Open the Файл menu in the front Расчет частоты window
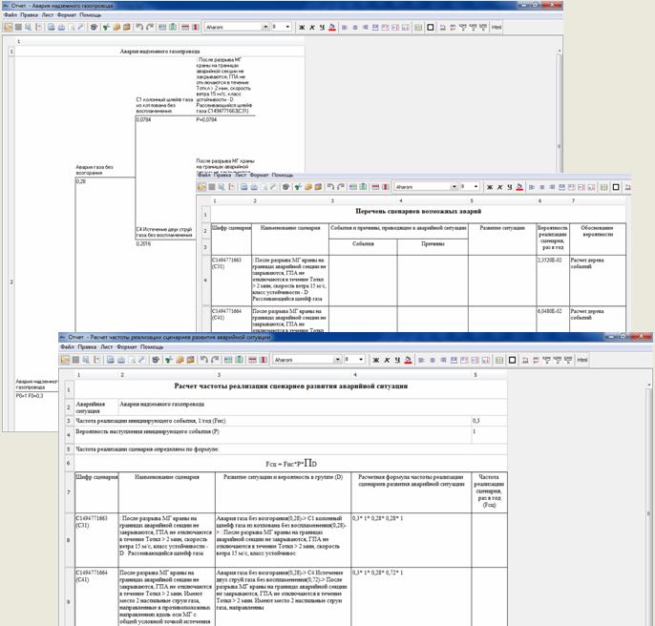The height and width of the screenshot is (626, 655). 67,347
